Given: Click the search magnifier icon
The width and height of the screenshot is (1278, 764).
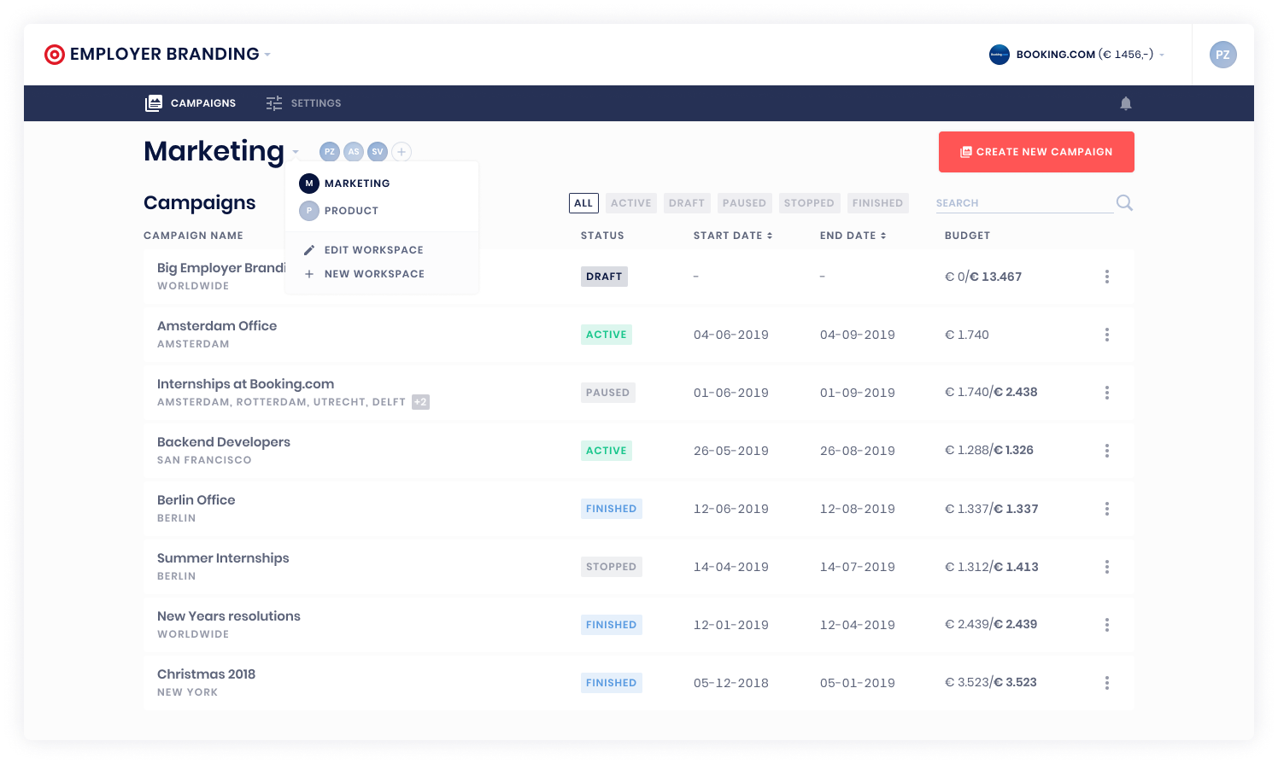Looking at the screenshot, I should coord(1124,202).
